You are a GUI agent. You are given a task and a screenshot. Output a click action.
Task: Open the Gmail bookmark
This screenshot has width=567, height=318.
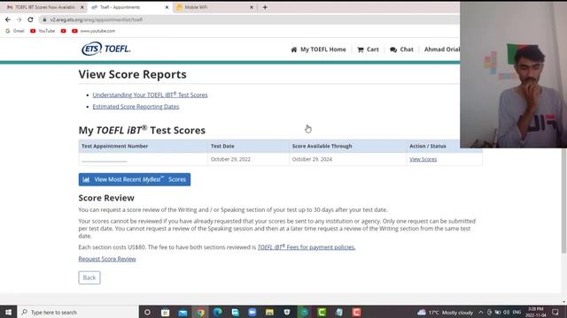[x=15, y=31]
